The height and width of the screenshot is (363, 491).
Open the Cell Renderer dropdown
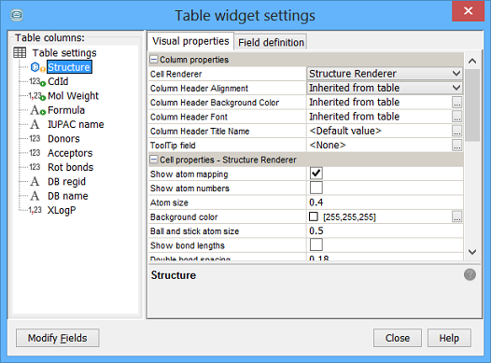pos(385,74)
